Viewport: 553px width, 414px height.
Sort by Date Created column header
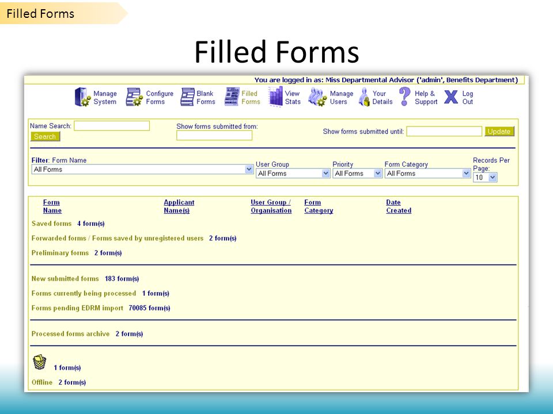399,206
